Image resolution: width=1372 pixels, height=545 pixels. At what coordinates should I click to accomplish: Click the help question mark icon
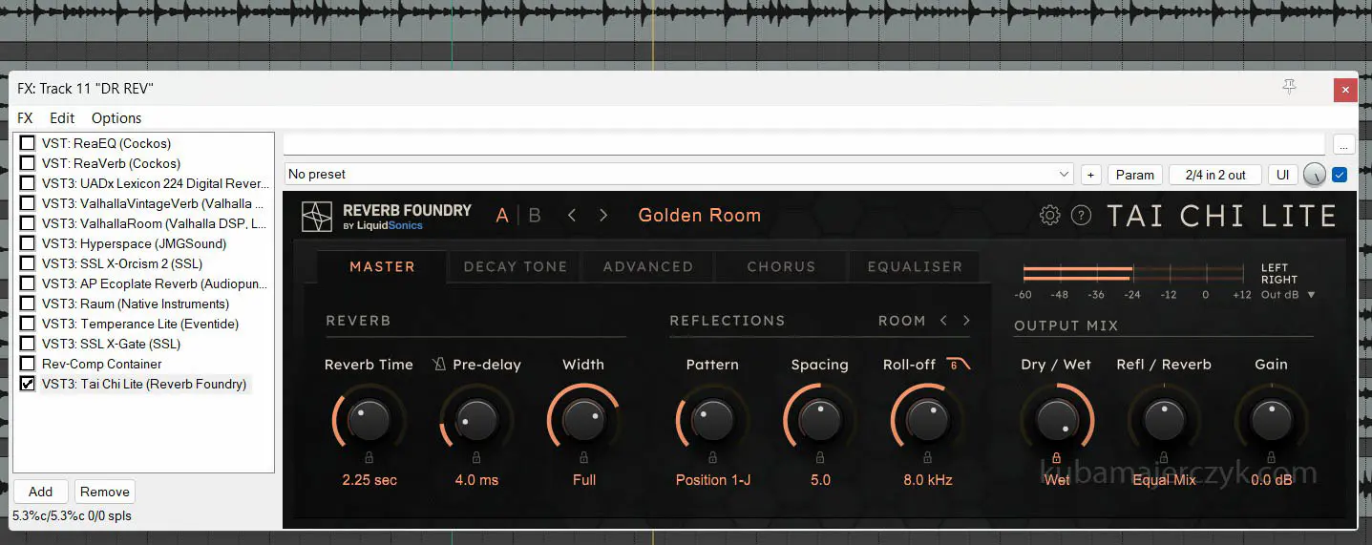(x=1081, y=216)
